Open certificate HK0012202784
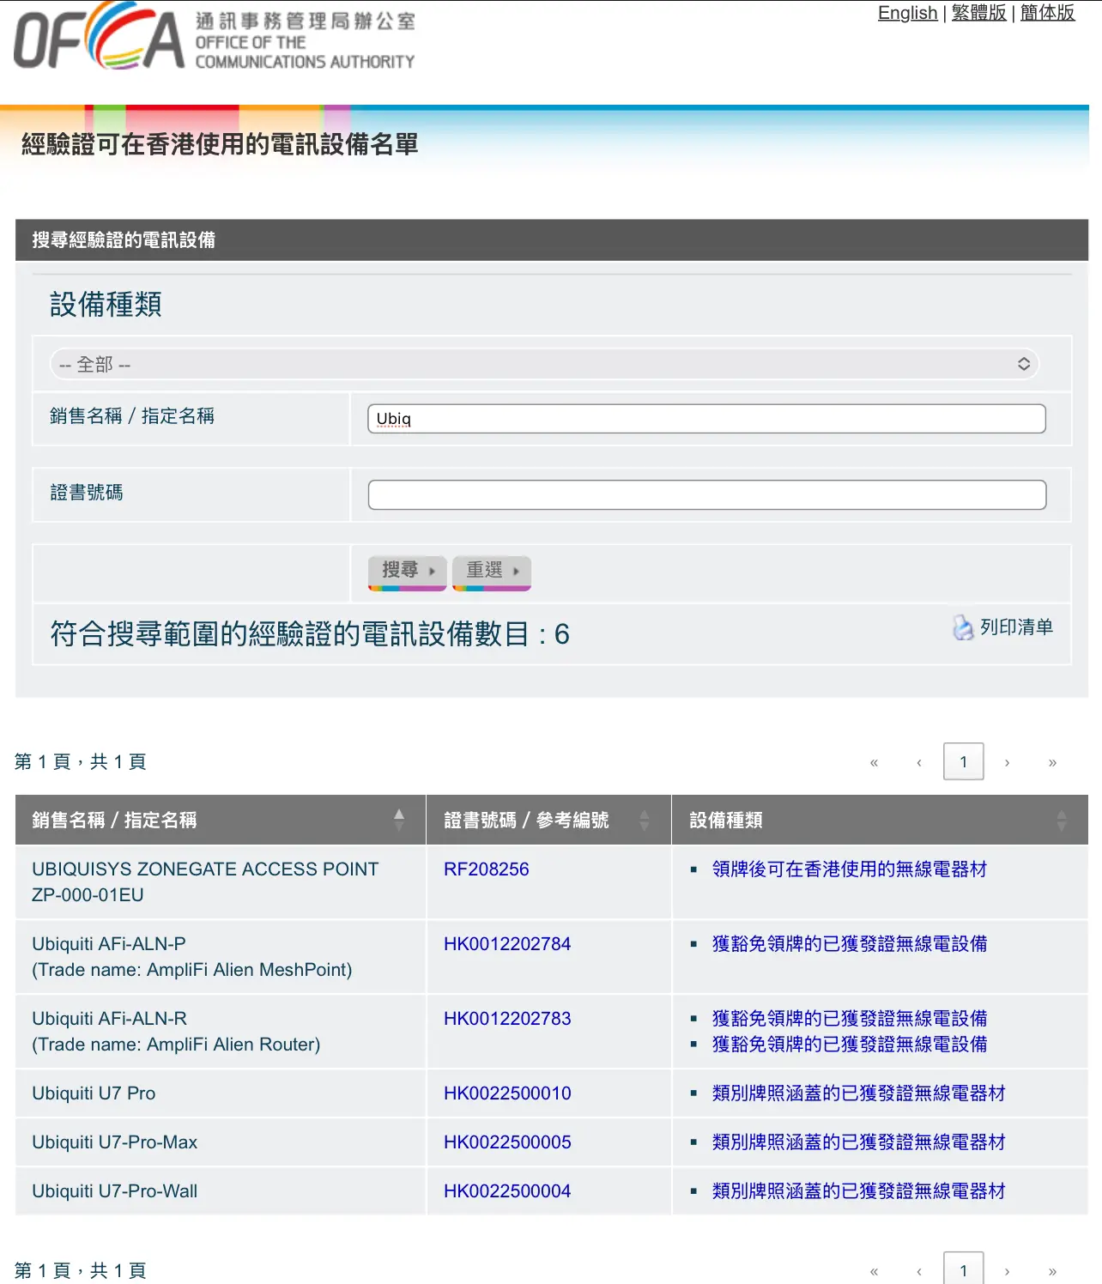Screen dimensions: 1102x1284 [x=507, y=943]
